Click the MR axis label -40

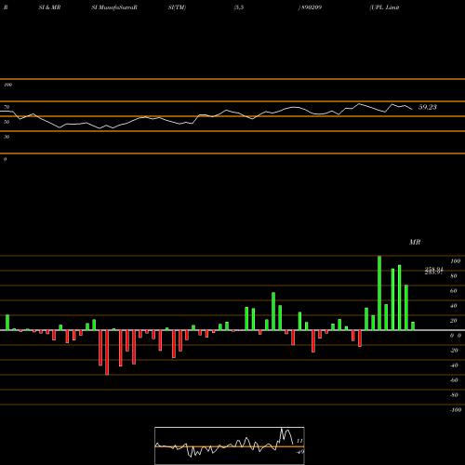(x=454, y=365)
